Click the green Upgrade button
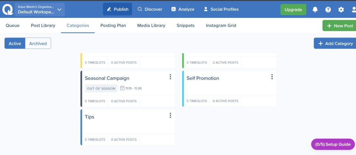The image size is (356, 155). (293, 9)
